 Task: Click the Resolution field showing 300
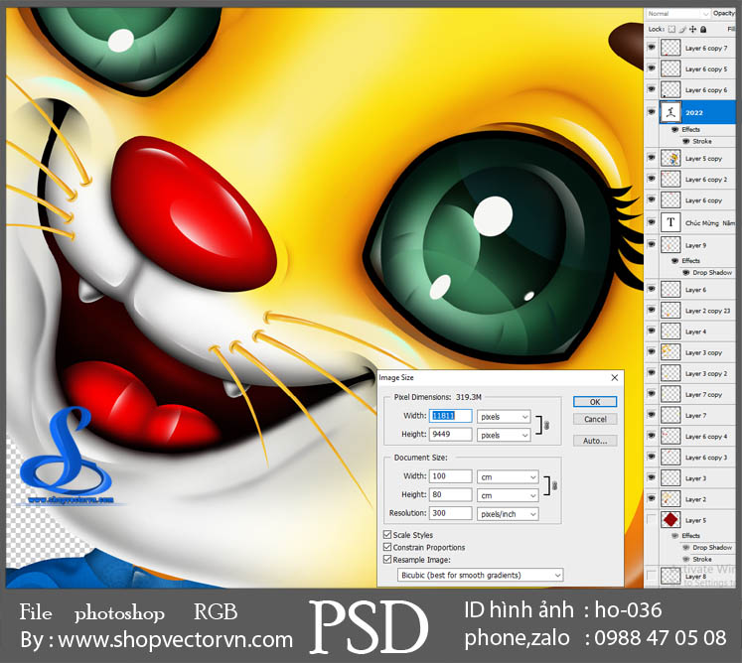click(x=451, y=513)
